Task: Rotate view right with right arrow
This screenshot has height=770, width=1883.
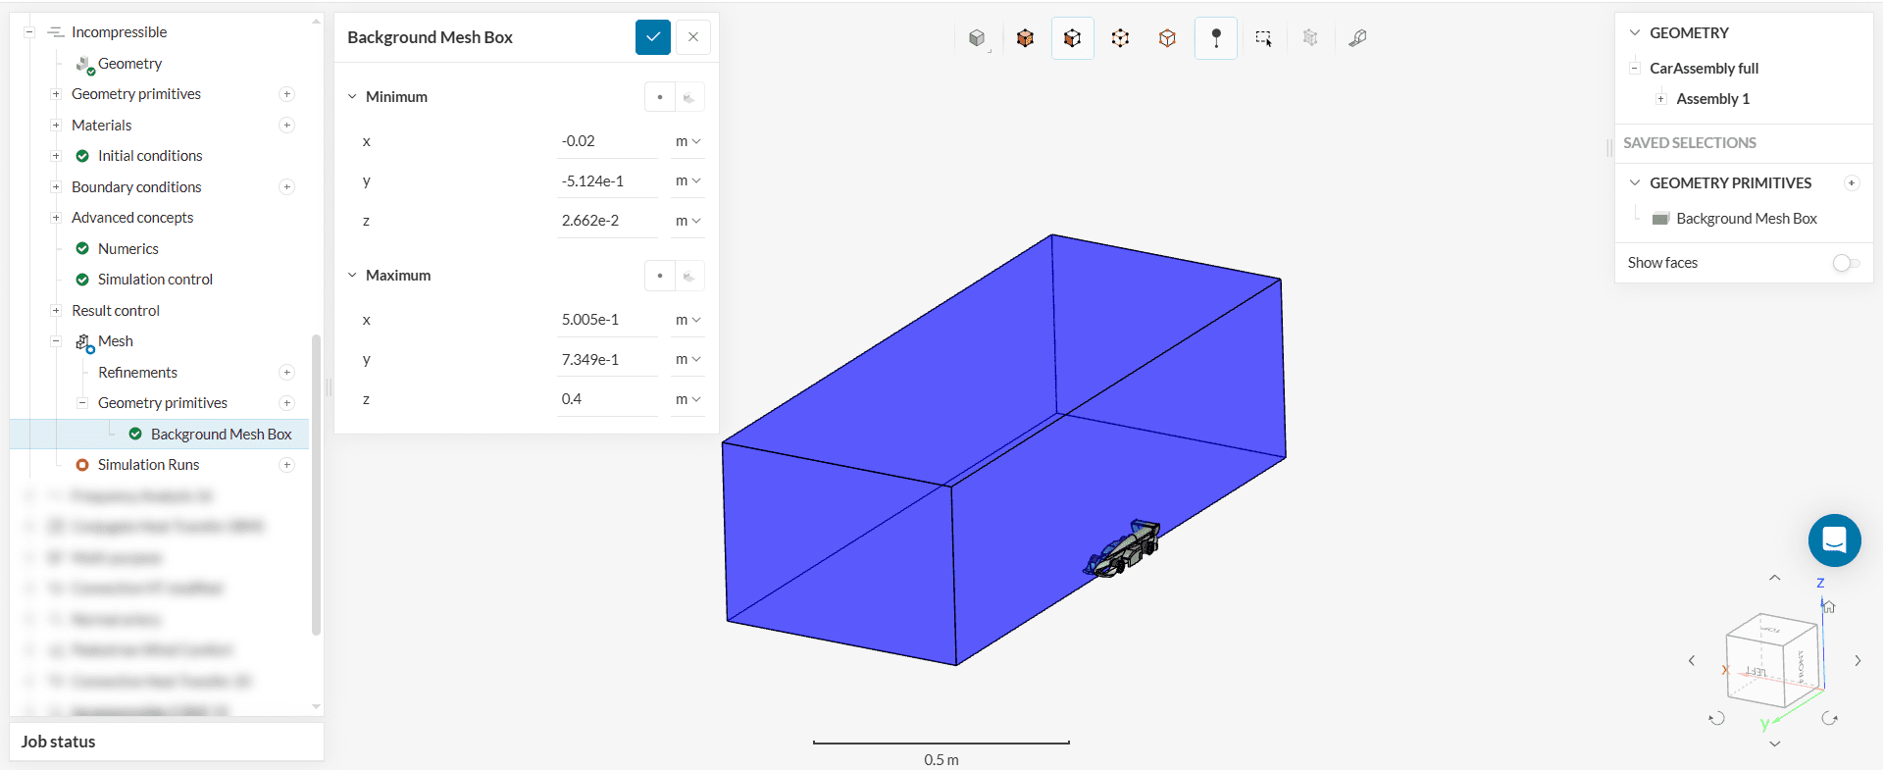Action: pos(1858,661)
